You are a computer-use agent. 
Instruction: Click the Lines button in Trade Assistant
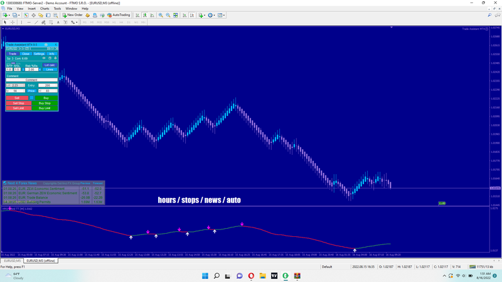[x=50, y=70]
